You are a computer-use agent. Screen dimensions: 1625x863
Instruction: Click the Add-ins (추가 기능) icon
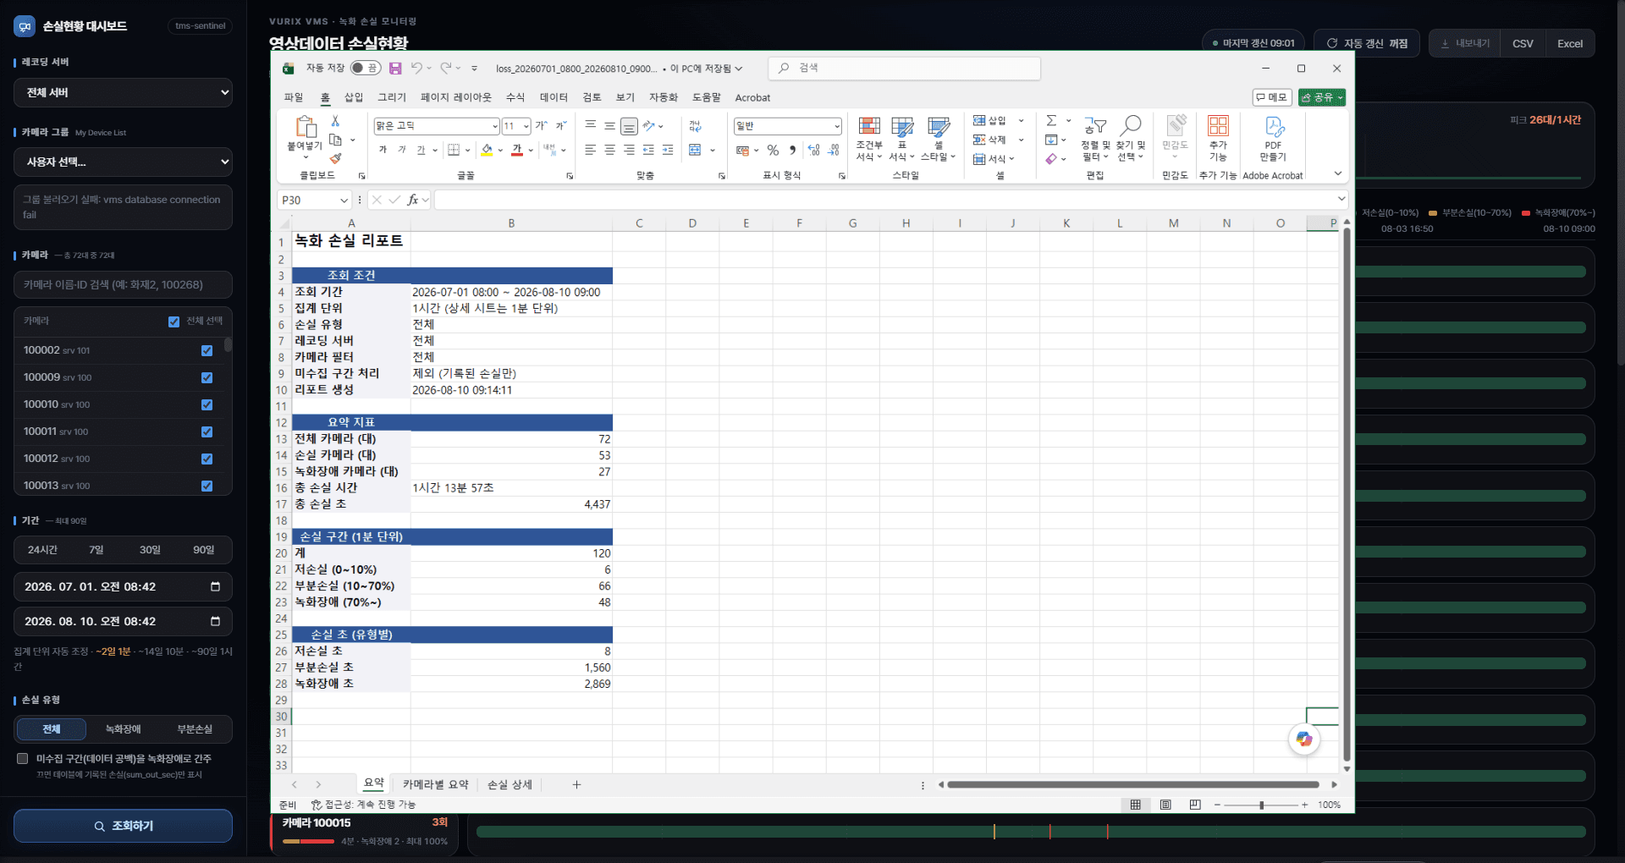1218,139
